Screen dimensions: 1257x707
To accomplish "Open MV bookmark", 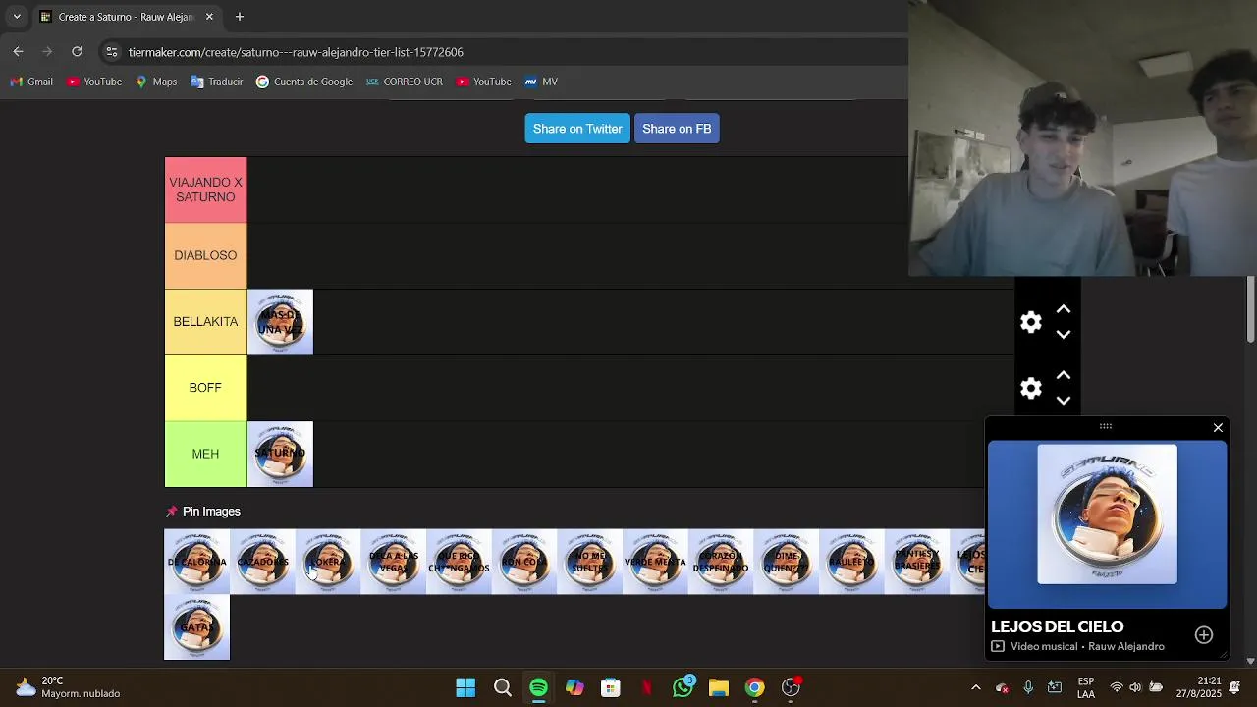I will tap(541, 82).
